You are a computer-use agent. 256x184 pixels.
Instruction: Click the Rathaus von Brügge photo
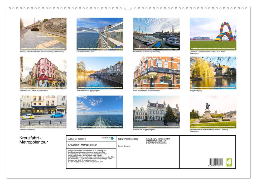[156, 112]
